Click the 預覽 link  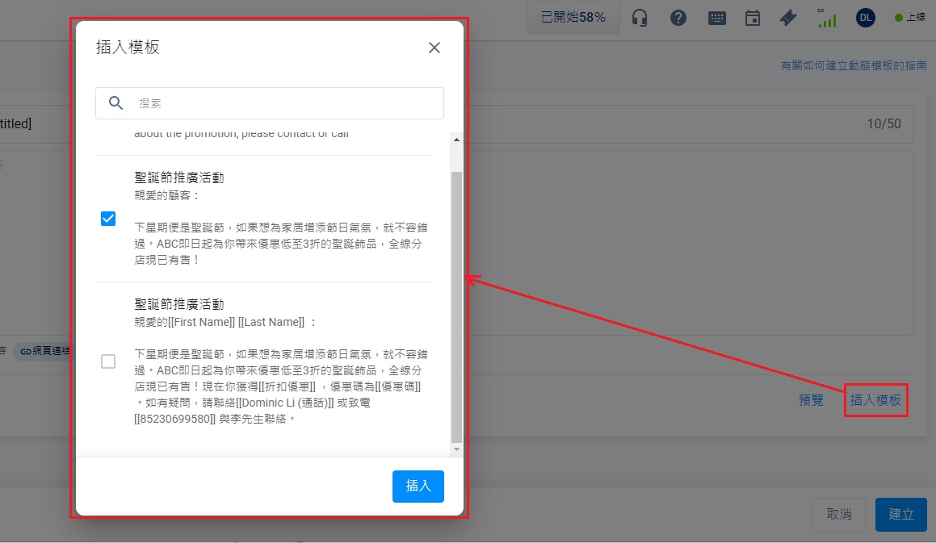pos(812,400)
